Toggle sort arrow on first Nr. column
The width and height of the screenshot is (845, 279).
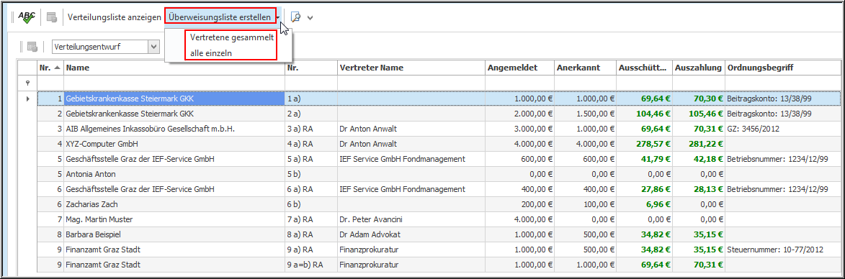[58, 68]
